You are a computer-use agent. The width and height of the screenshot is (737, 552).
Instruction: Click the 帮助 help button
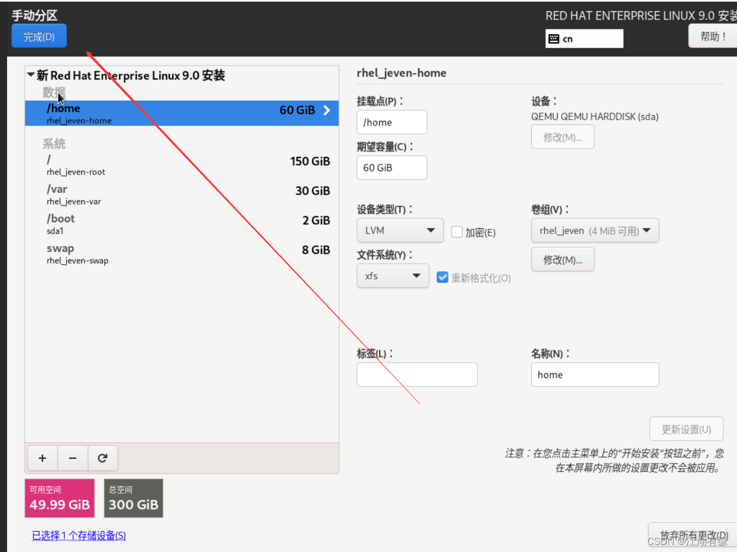point(712,35)
